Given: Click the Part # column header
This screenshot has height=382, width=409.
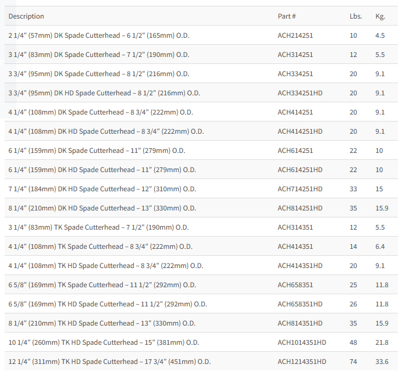Looking at the screenshot, I should point(287,16).
